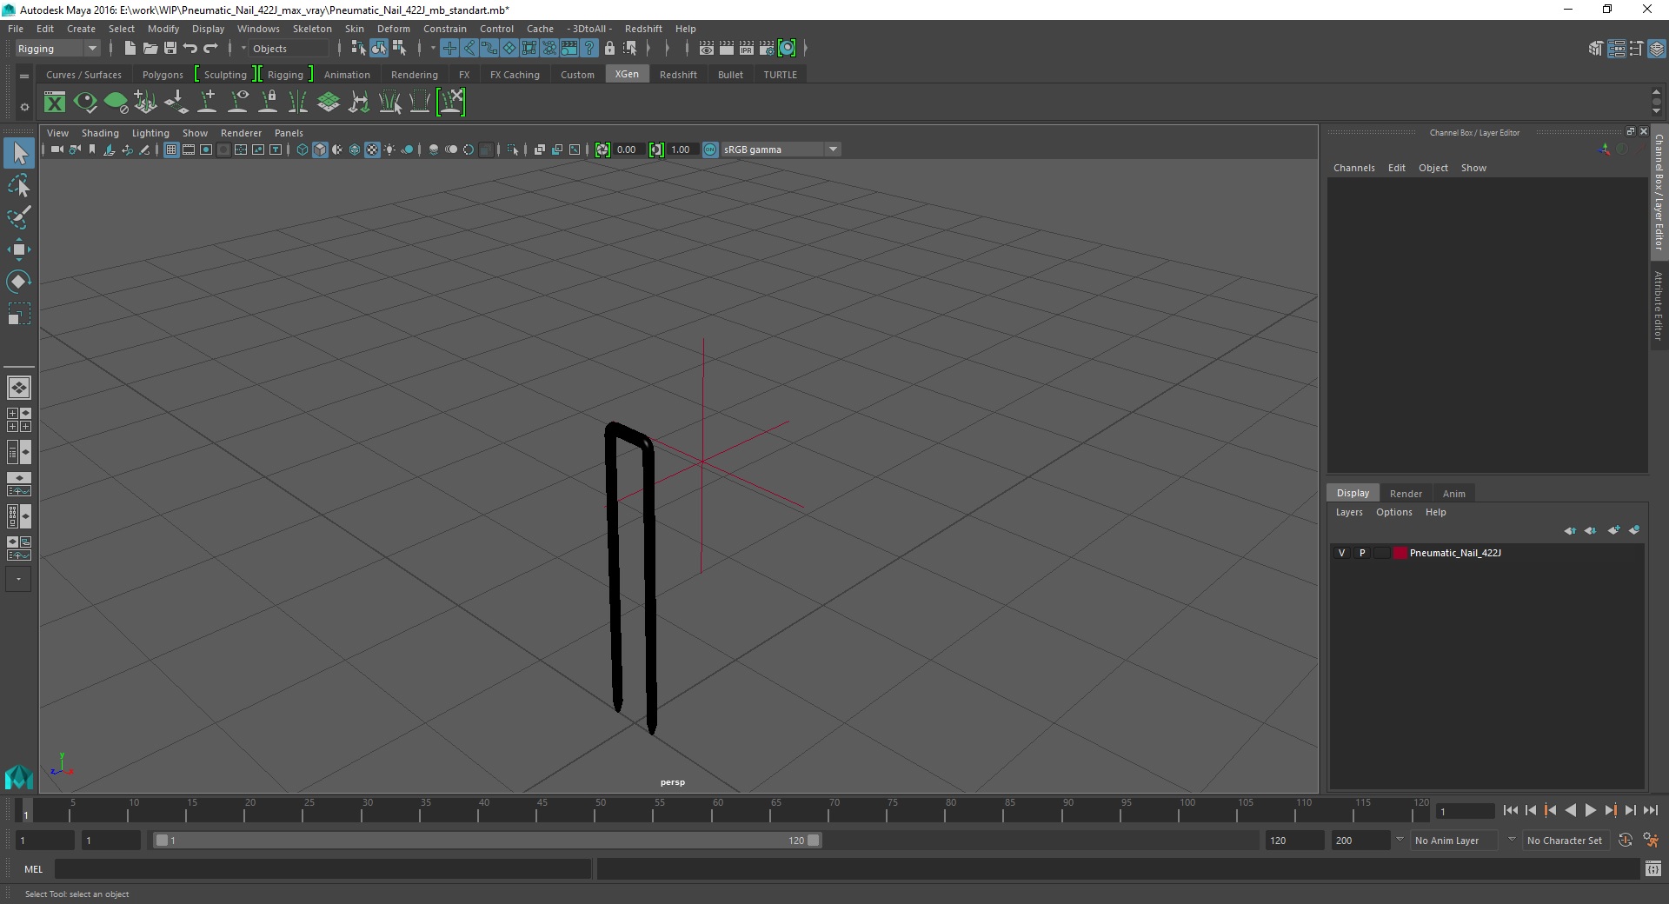Pick the Paint Selection tool

tap(18, 217)
